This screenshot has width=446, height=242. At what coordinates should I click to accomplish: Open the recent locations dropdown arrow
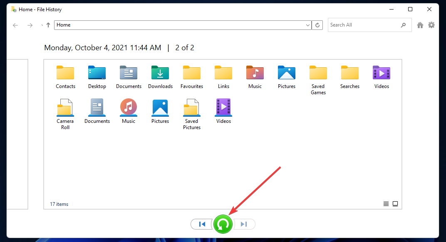point(42,25)
